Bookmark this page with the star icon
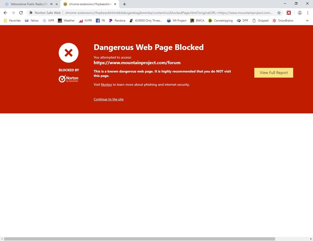The height and width of the screenshot is (241, 313). 279,13
